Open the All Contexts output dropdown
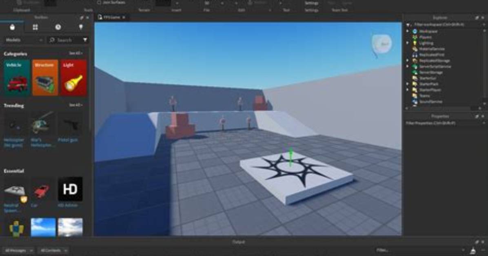 coord(53,250)
